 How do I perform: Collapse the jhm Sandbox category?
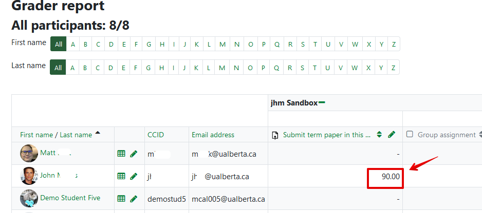pyautogui.click(x=322, y=103)
